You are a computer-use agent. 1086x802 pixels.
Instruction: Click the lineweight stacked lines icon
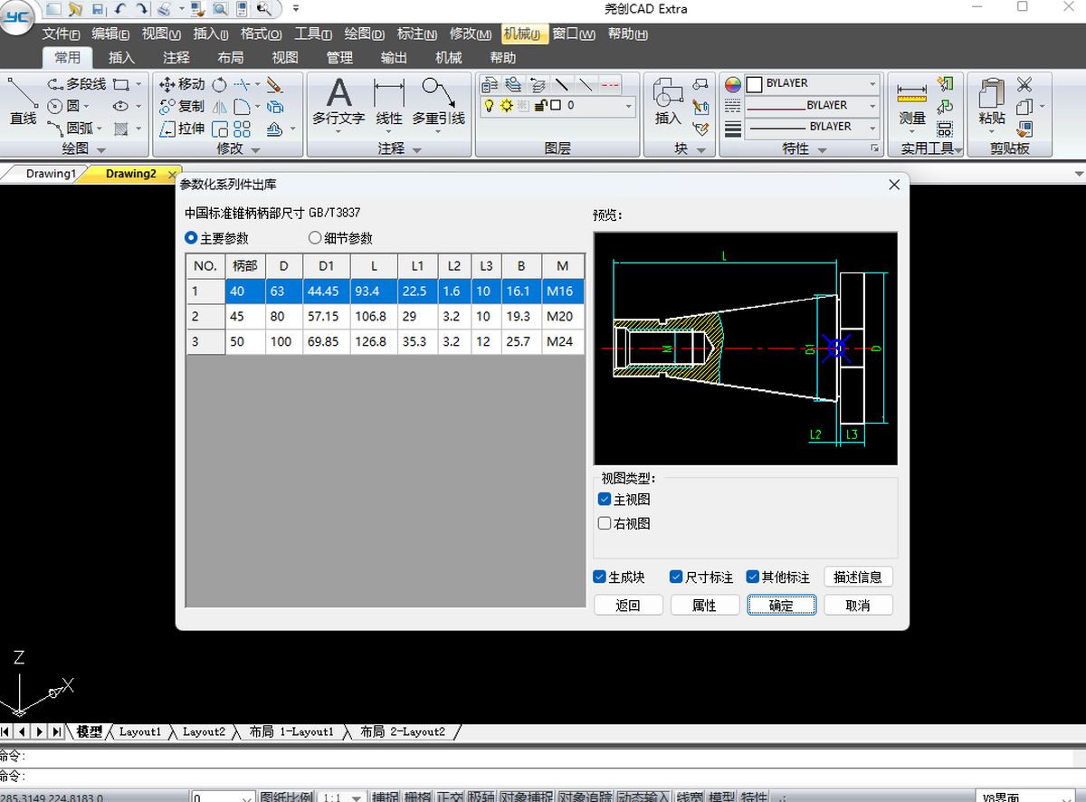click(733, 129)
